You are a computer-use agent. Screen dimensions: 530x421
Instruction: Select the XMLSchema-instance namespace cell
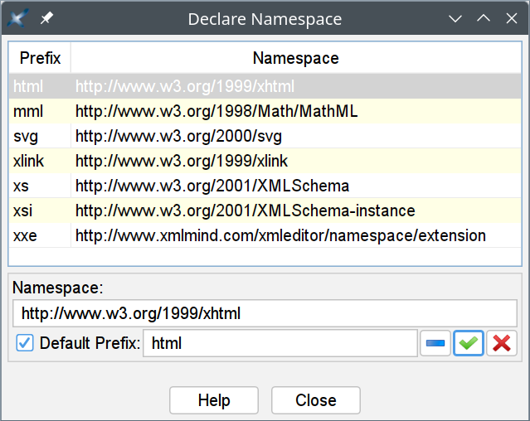(x=296, y=210)
